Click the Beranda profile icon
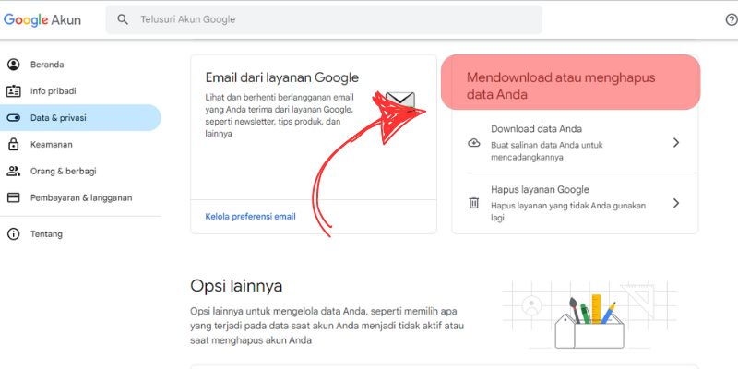The image size is (738, 369). tap(14, 65)
